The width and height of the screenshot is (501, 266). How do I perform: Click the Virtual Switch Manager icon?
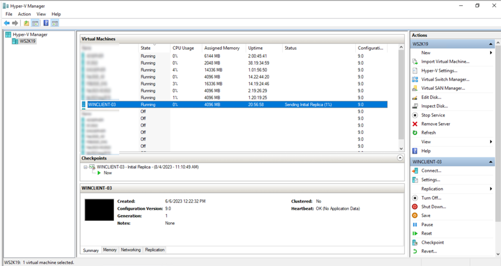pyautogui.click(x=415, y=80)
